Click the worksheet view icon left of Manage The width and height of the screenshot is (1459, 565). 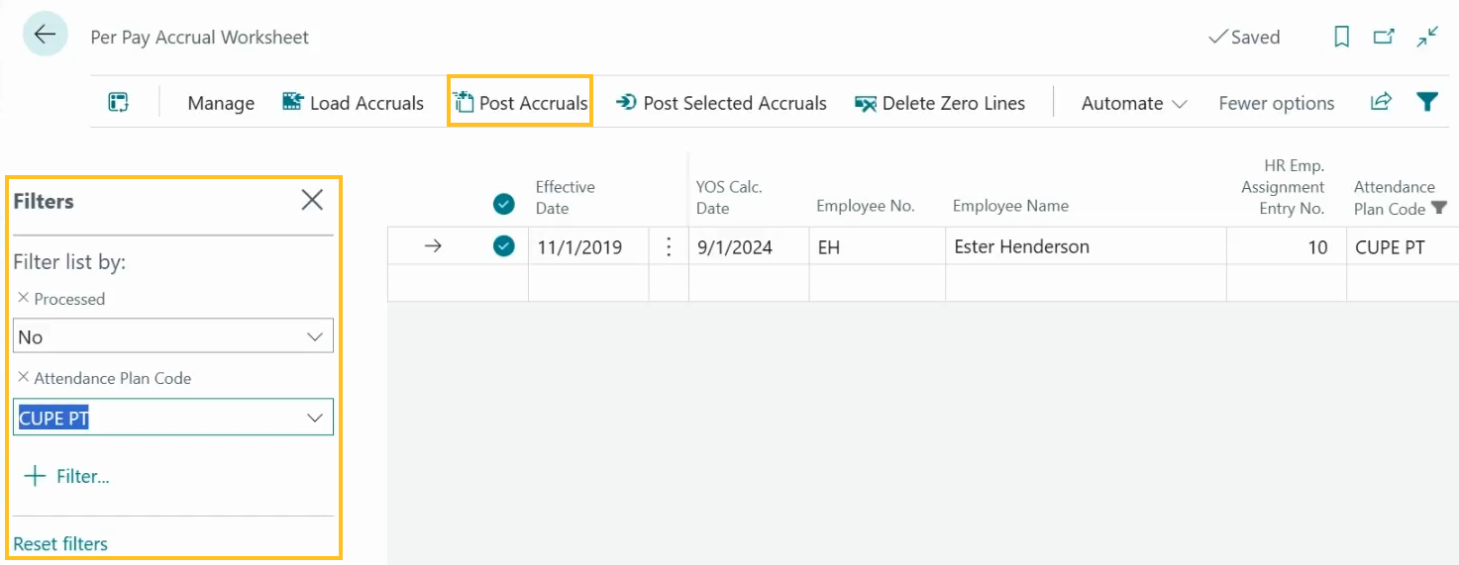pos(119,103)
